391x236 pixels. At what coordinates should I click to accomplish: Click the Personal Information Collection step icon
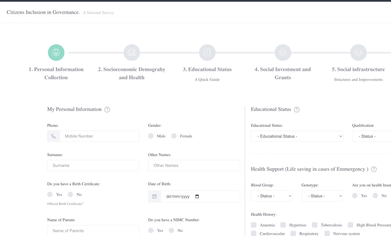point(56,53)
